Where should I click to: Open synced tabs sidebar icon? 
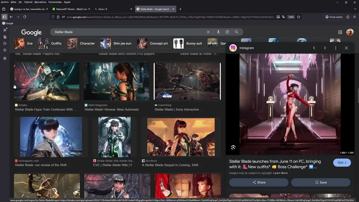pos(5,37)
